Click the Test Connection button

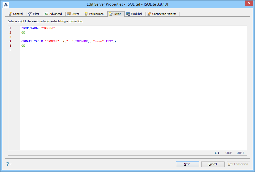(238, 164)
